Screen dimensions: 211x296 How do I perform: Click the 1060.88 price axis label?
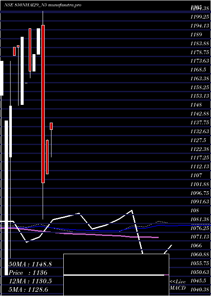coord(200,254)
